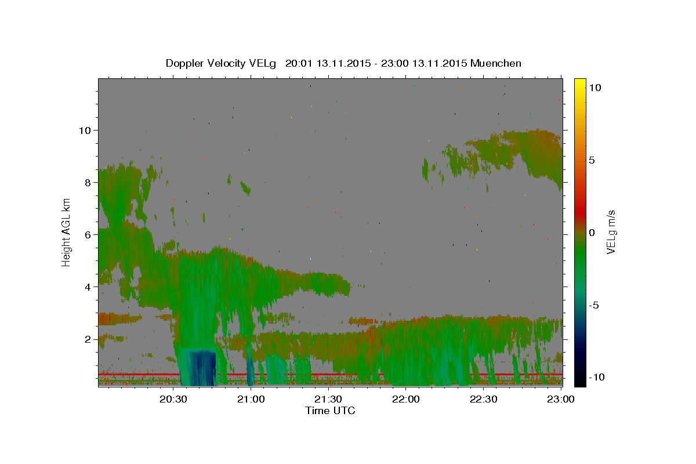Click the height axis '10' label
696x464 pixels.
tap(85, 130)
